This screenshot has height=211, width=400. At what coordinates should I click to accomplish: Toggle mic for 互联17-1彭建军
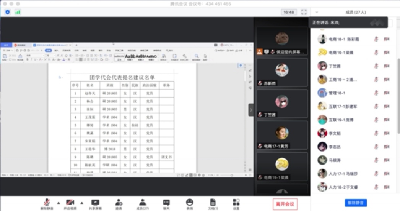(x=376, y=107)
